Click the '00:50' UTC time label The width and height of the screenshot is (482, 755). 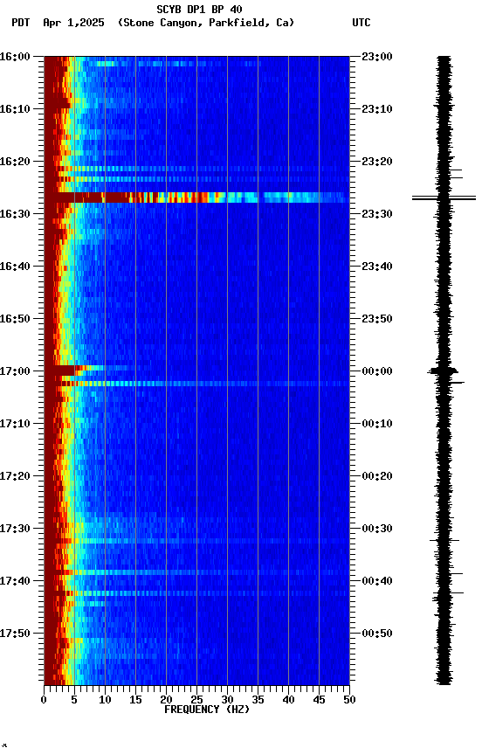coord(377,634)
